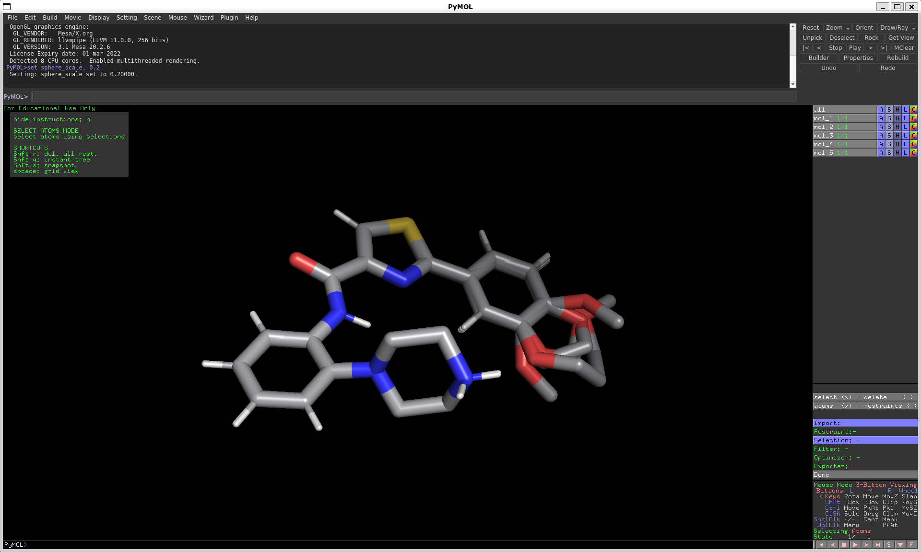
Task: Open the Plugin menu
Action: [x=229, y=18]
